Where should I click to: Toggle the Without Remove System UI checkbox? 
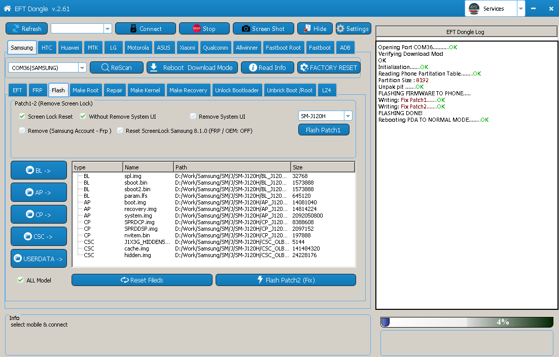[83, 116]
